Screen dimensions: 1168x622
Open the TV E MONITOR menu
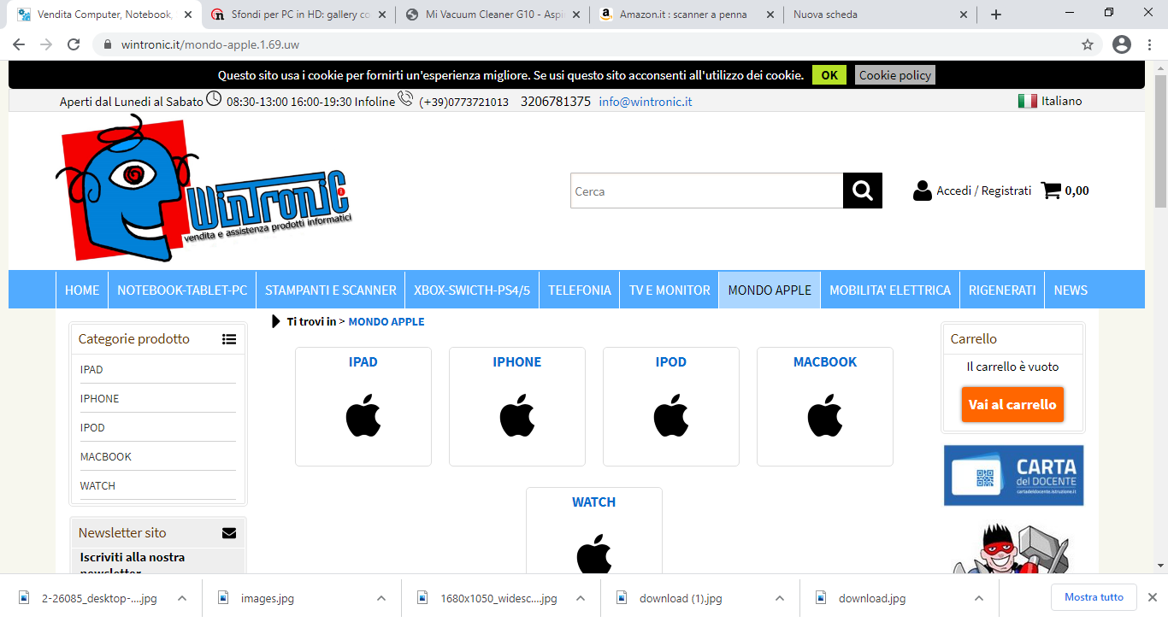pyautogui.click(x=670, y=290)
